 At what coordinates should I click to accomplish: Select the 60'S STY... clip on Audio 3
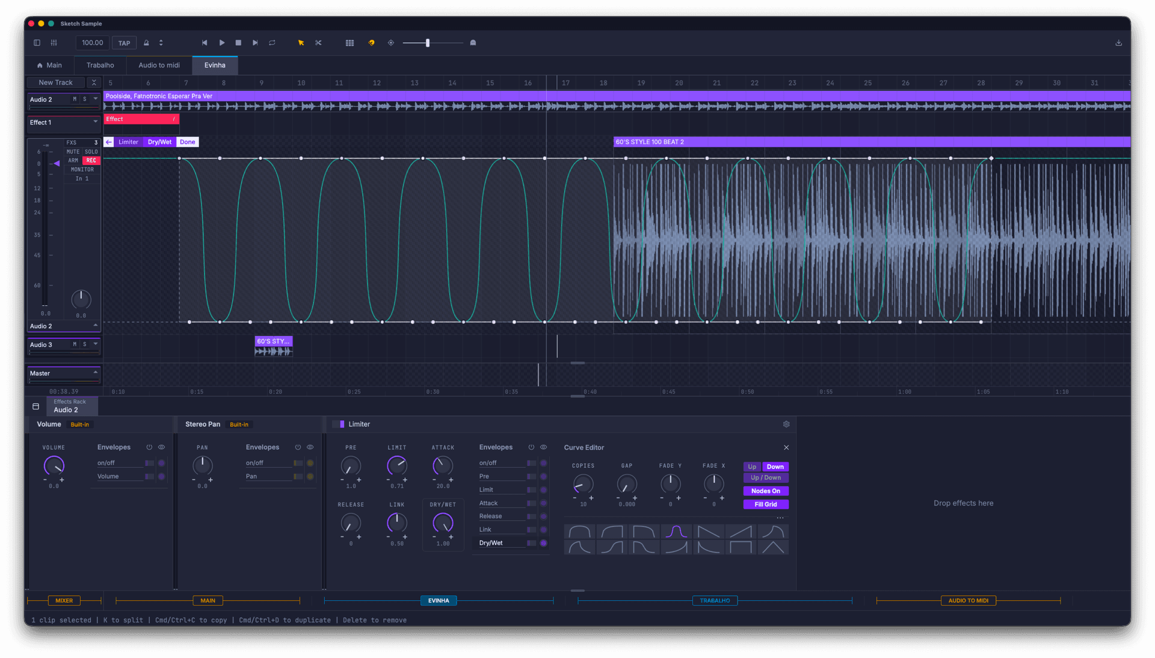[x=274, y=346]
